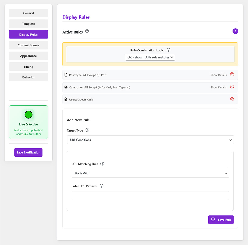Remove the Users: Guests Only rule
The image size is (248, 245).
coord(232,99)
